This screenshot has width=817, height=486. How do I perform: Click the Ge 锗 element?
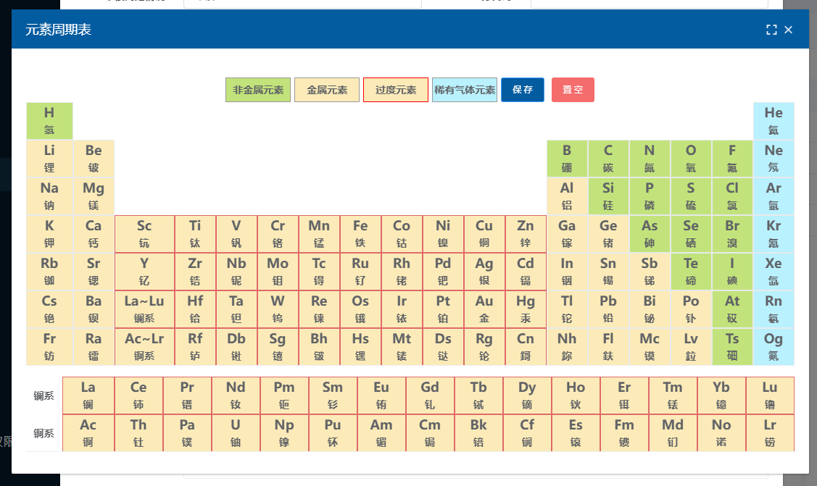coord(608,234)
